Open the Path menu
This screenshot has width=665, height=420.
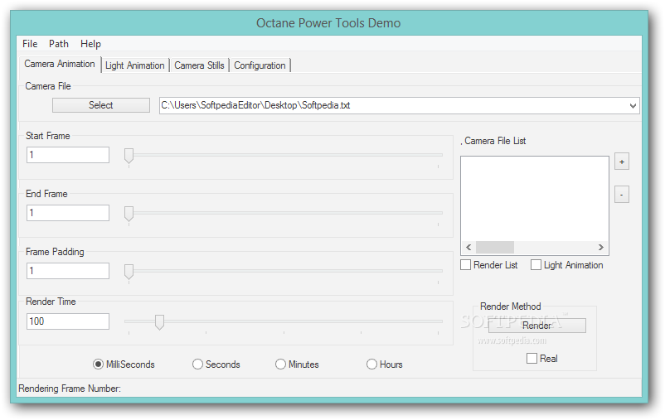click(59, 44)
